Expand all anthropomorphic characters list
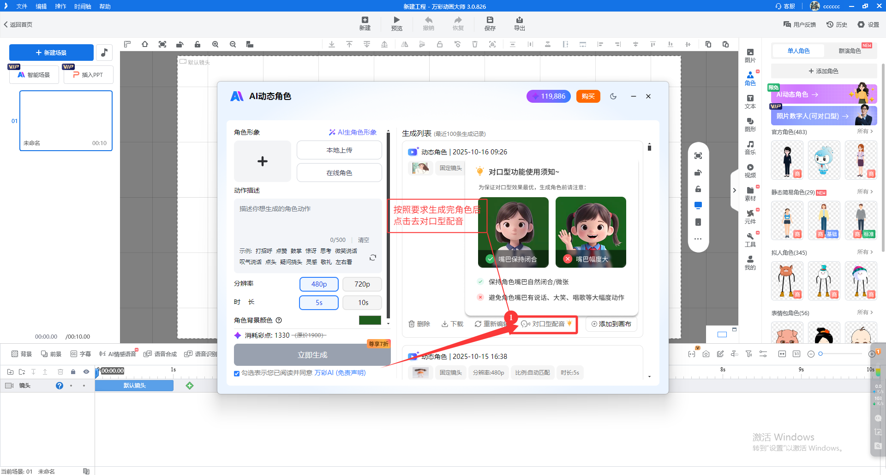886x475 pixels. click(865, 252)
